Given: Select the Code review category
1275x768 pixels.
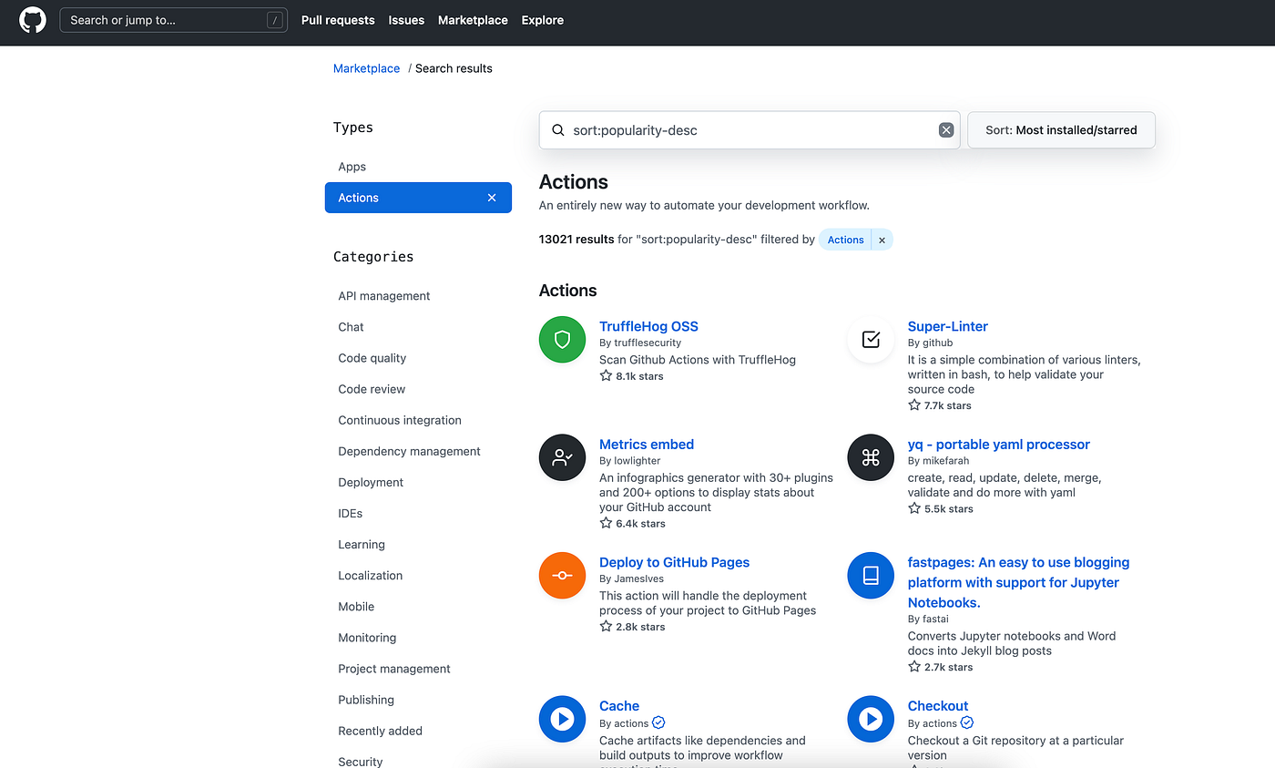Looking at the screenshot, I should click(x=372, y=389).
